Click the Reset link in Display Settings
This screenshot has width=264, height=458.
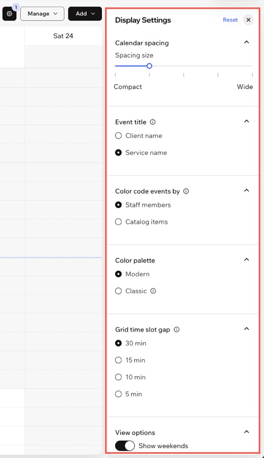tap(230, 20)
